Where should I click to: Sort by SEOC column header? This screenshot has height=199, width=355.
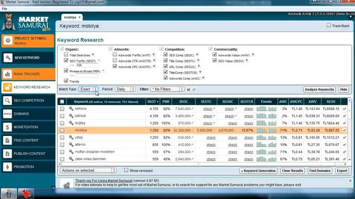[x=184, y=102]
